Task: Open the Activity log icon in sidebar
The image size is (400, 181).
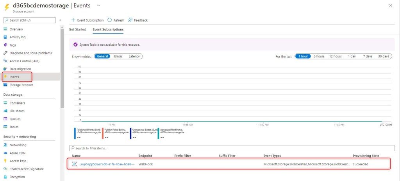Action: pos(5,37)
